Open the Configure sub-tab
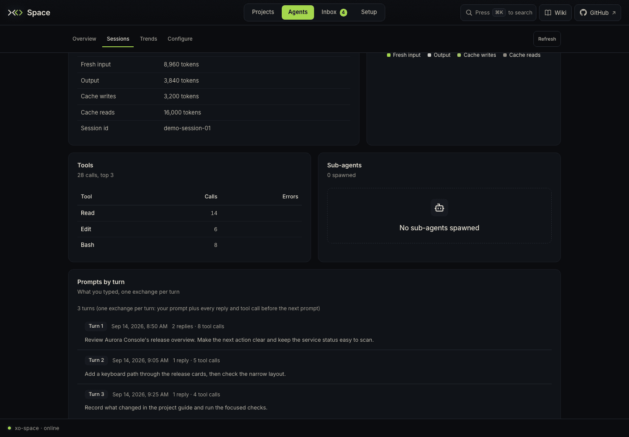The width and height of the screenshot is (629, 437). point(180,39)
